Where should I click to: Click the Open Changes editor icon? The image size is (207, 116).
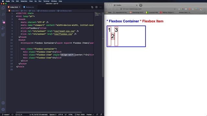click(92, 7)
